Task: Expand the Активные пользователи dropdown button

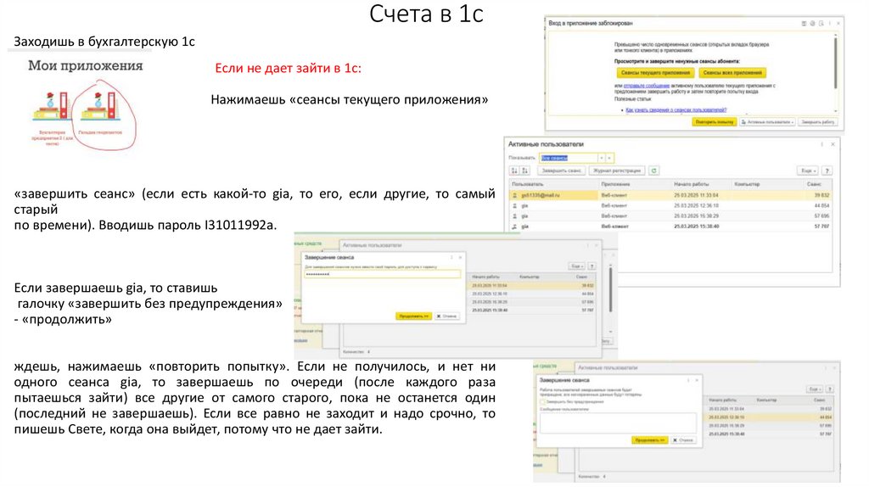Action: [767, 122]
